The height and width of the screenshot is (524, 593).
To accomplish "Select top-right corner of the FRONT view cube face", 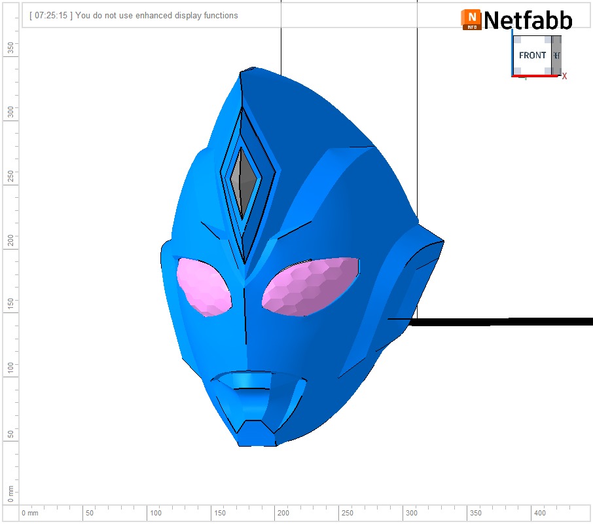I will click(548, 40).
